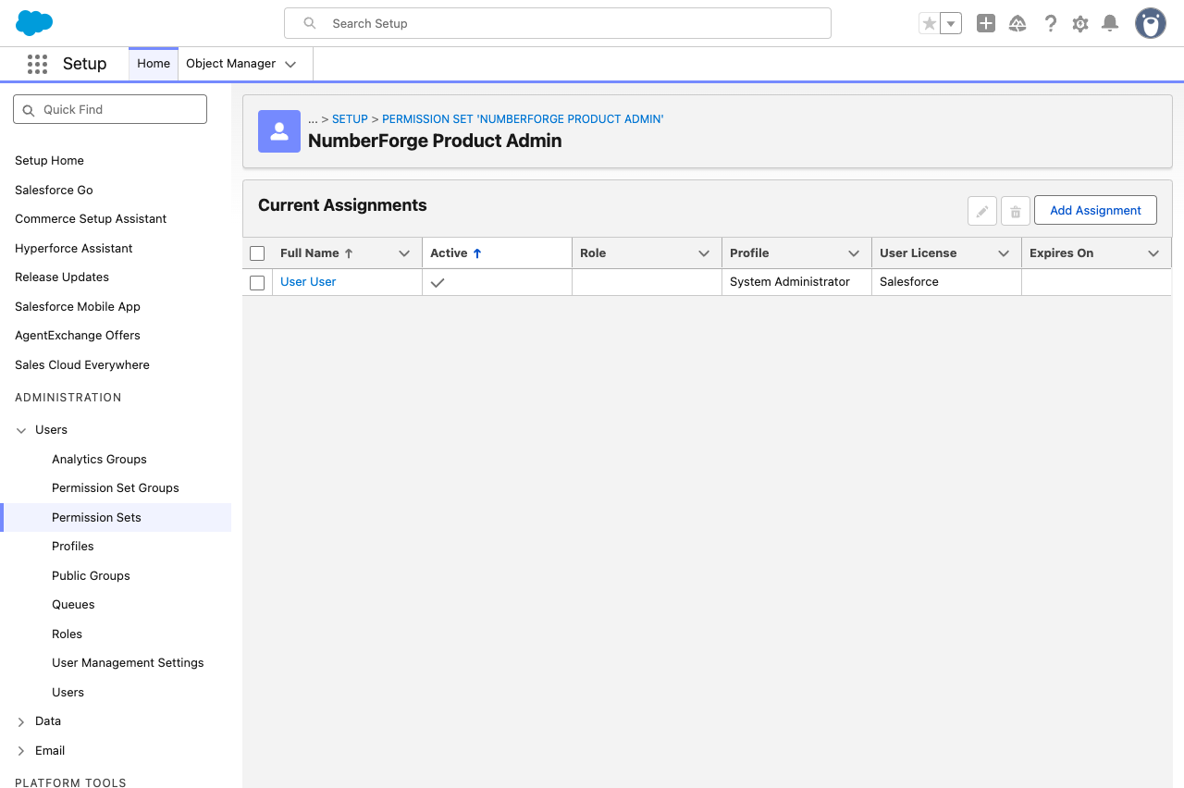The height and width of the screenshot is (788, 1184).
Task: Open the Users sub-item in the sidebar
Action: (68, 693)
